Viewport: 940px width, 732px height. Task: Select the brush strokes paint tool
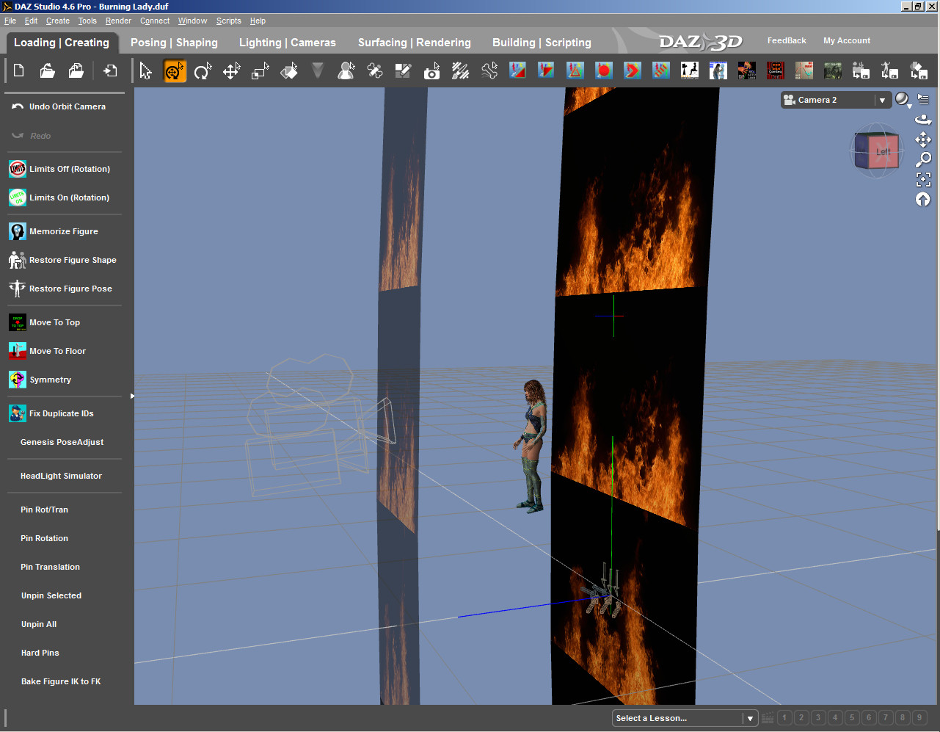coord(461,70)
